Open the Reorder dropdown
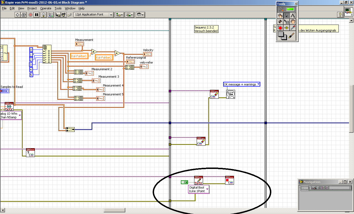The width and height of the screenshot is (354, 214). [x=140, y=15]
